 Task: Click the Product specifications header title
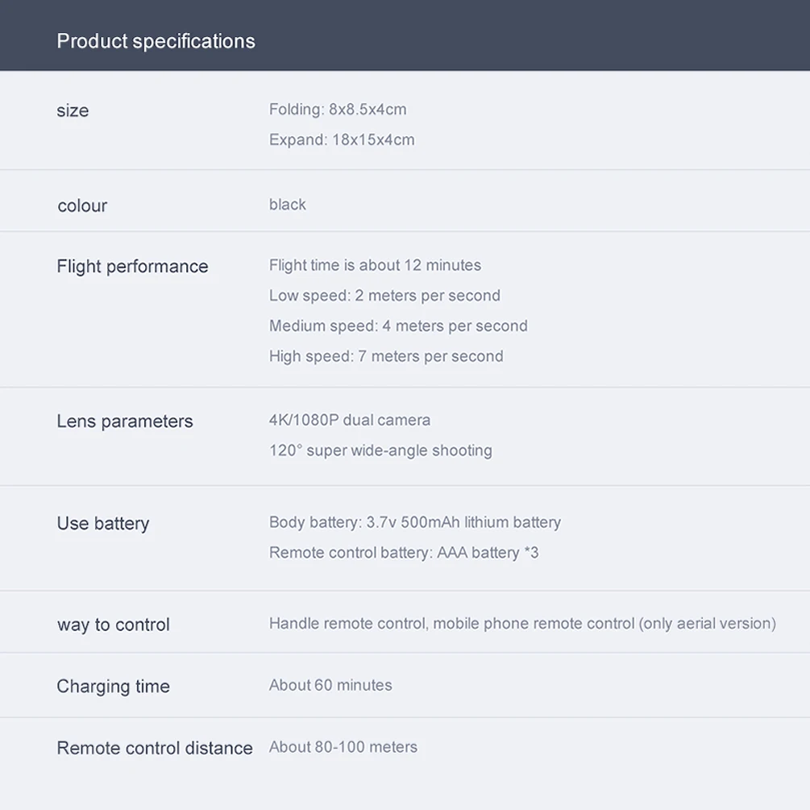156,41
